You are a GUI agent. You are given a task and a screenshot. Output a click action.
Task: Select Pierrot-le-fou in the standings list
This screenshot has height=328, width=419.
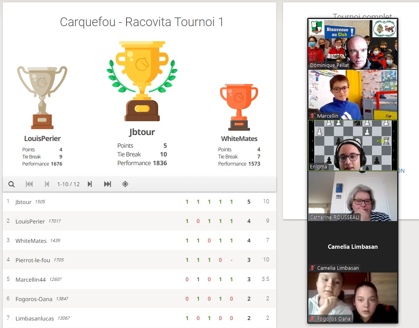coord(33,260)
